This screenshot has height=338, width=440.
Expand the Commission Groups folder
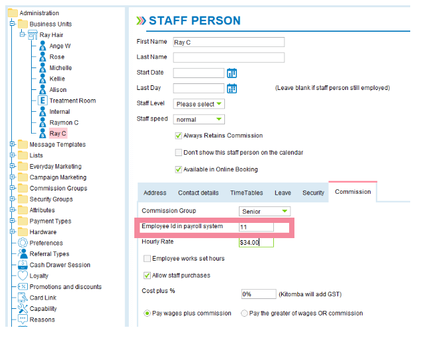tap(13, 188)
